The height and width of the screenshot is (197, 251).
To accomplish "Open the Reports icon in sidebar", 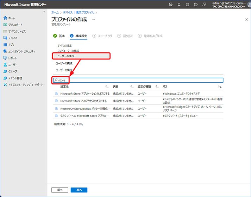I will coord(5,58).
